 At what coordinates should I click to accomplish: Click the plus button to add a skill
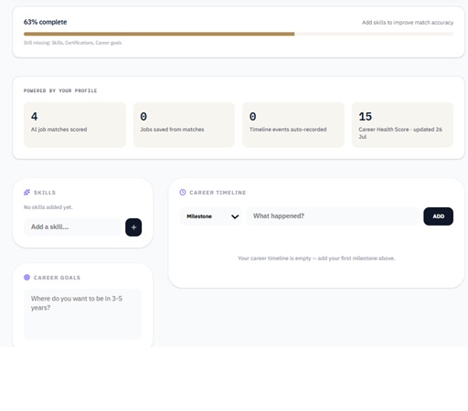click(133, 227)
